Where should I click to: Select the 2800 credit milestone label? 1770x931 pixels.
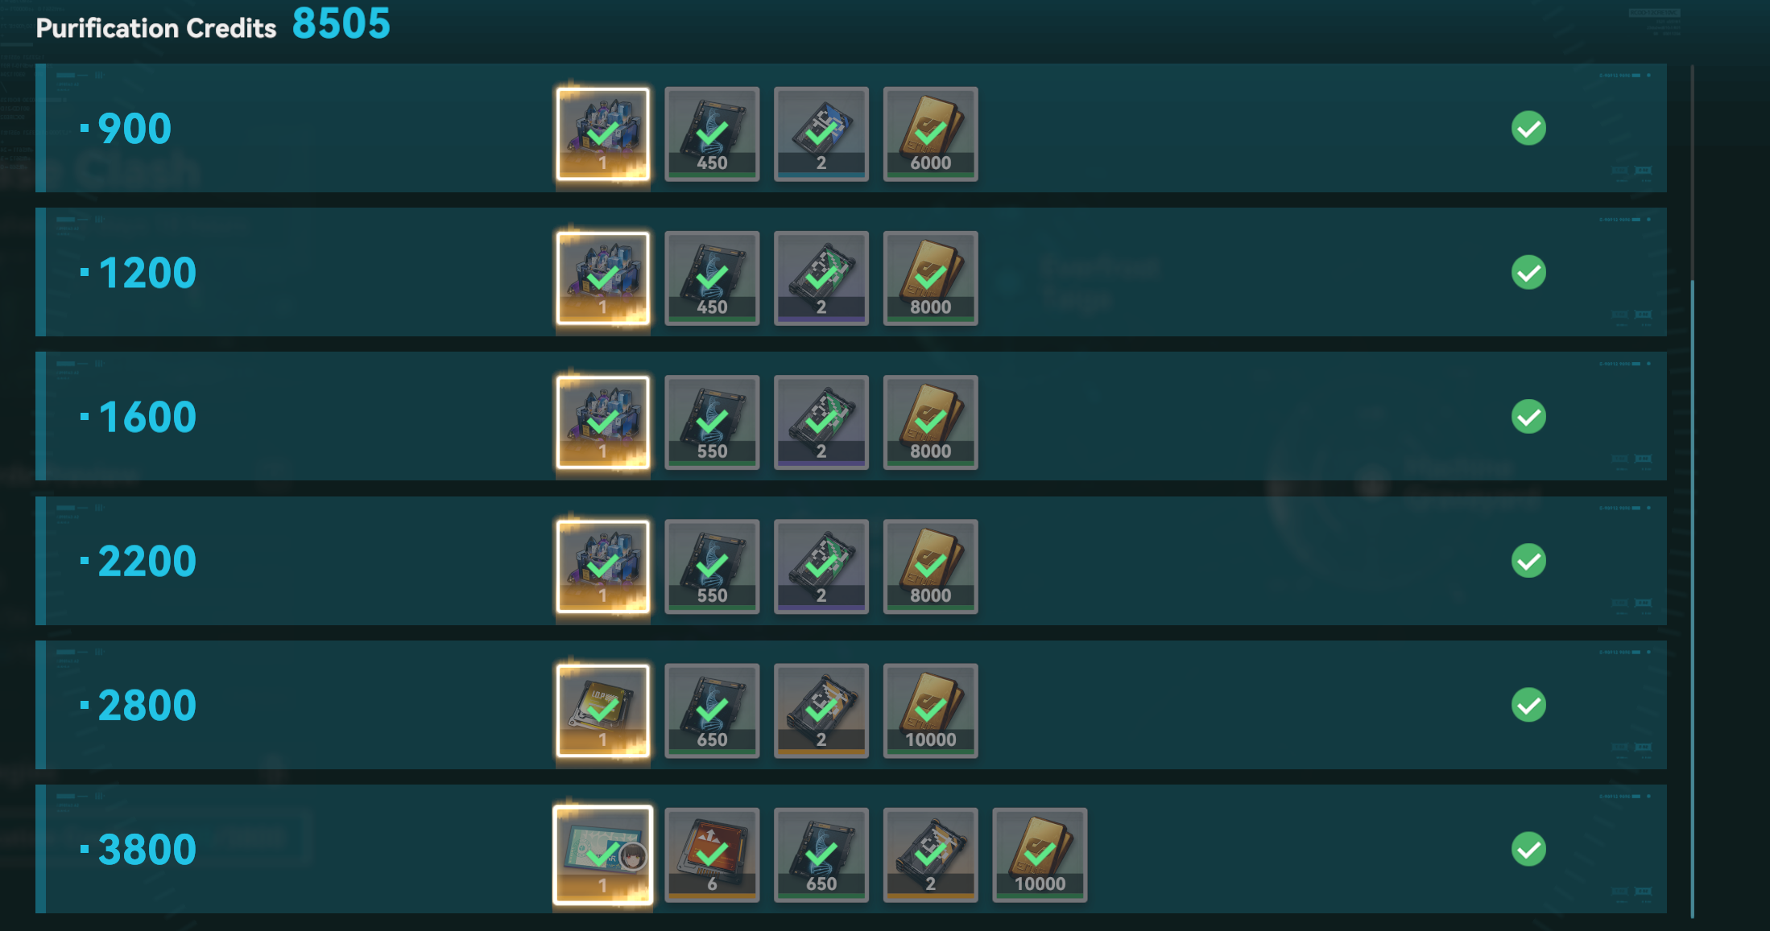coord(147,706)
